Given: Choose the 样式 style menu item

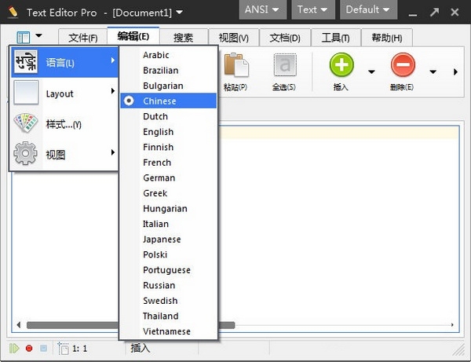Looking at the screenshot, I should coord(64,123).
